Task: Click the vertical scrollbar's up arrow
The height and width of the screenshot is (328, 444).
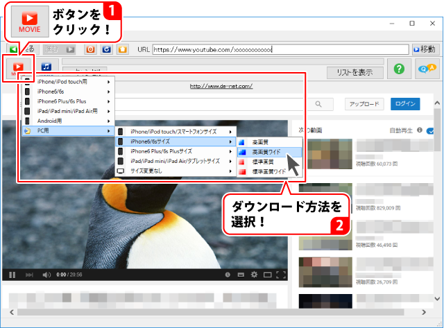Action: point(437,103)
